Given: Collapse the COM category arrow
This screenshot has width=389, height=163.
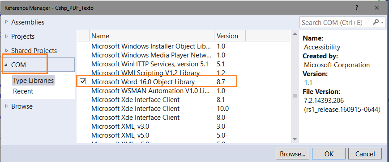Looking at the screenshot, I should [x=6, y=65].
